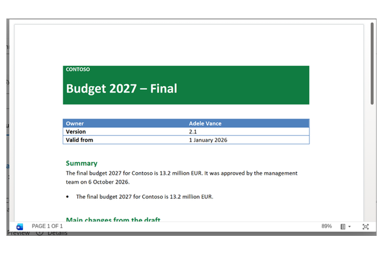This screenshot has width=383, height=255.
Task: Click the bullet point about 13.2 million EUR
Action: 144,197
